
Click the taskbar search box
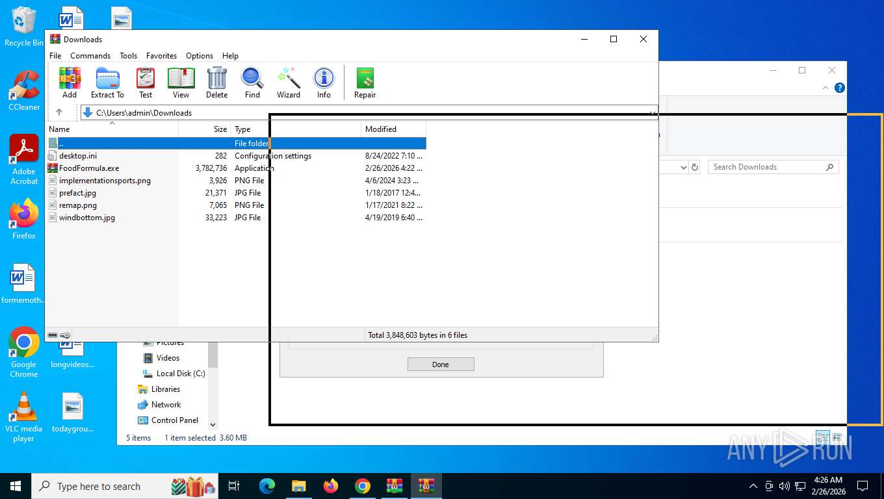click(123, 486)
